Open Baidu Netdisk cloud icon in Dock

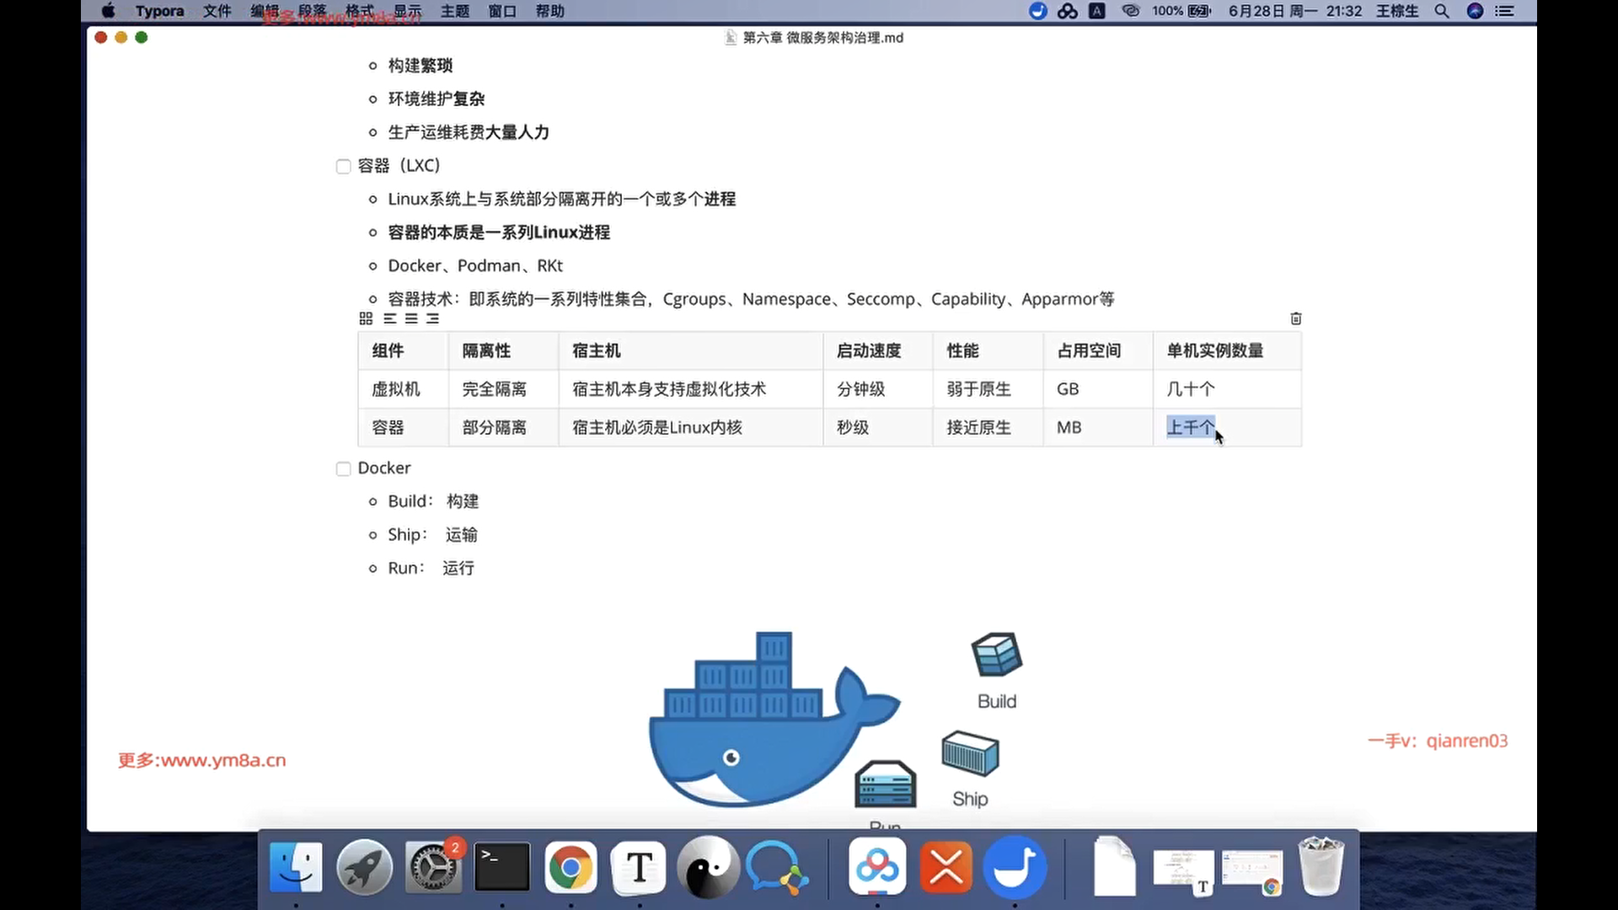pos(876,867)
